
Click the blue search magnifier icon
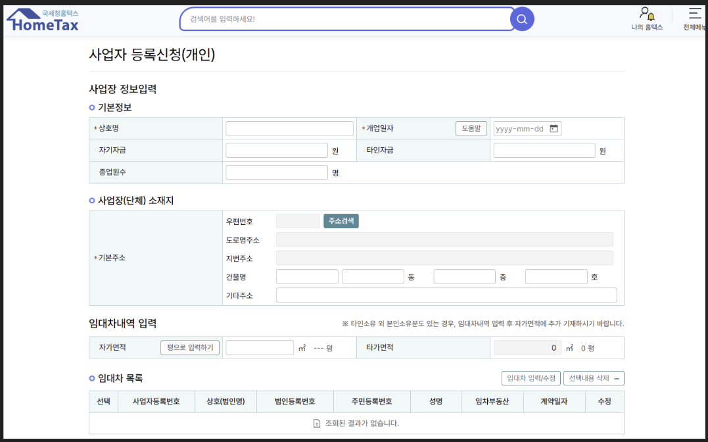522,19
